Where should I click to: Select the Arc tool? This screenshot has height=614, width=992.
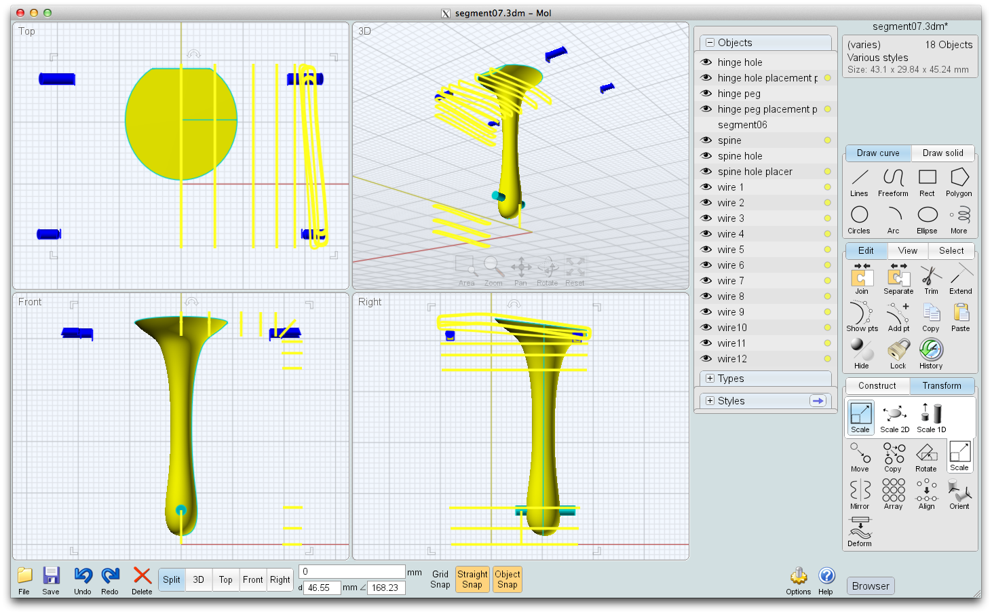tap(894, 219)
